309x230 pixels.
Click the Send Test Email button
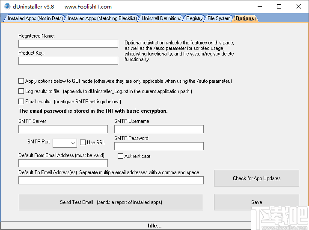pyautogui.click(x=111, y=202)
